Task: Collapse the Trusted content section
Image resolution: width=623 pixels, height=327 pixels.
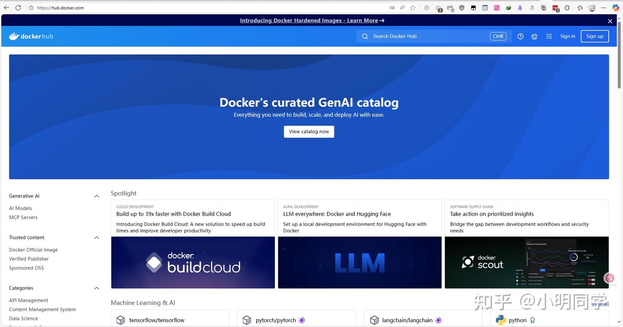Action: pos(97,238)
